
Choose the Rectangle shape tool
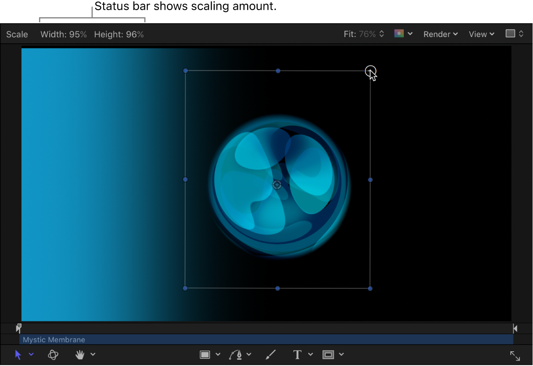(x=206, y=355)
